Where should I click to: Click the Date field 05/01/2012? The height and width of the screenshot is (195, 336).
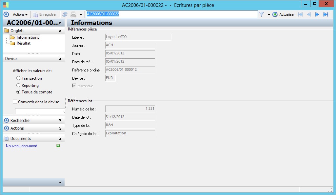(x=130, y=53)
